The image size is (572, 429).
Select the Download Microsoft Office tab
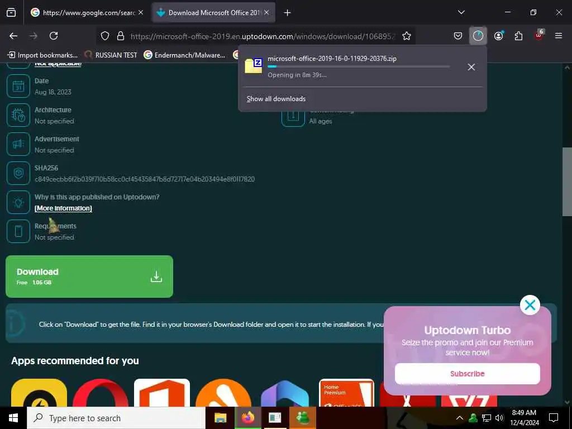(x=213, y=13)
